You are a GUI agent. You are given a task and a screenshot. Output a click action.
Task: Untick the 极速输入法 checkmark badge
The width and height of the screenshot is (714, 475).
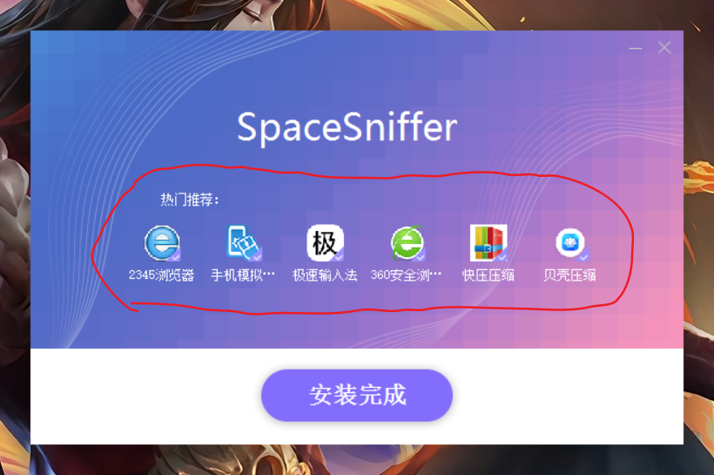coord(339,256)
